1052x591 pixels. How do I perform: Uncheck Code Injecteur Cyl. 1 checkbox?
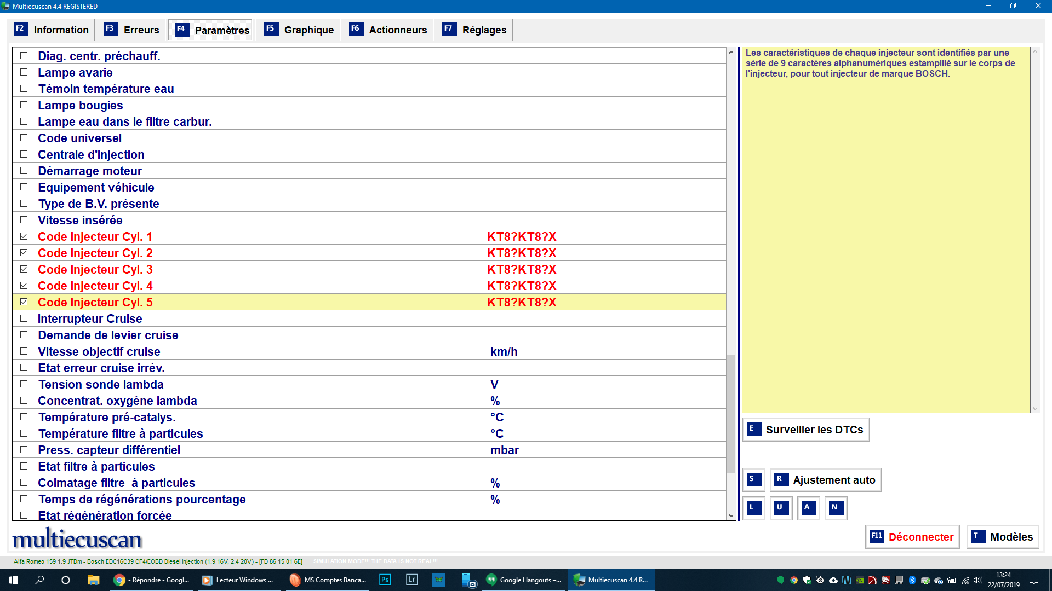[x=24, y=236]
